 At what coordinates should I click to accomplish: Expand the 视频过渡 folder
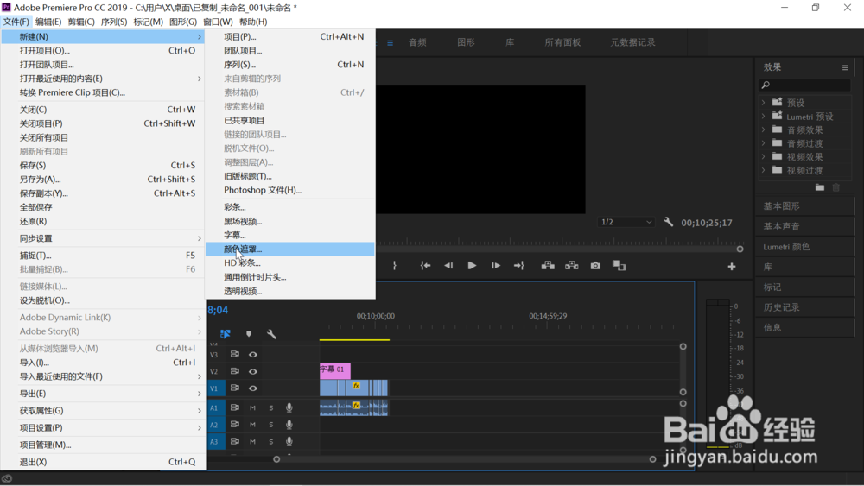(x=763, y=170)
